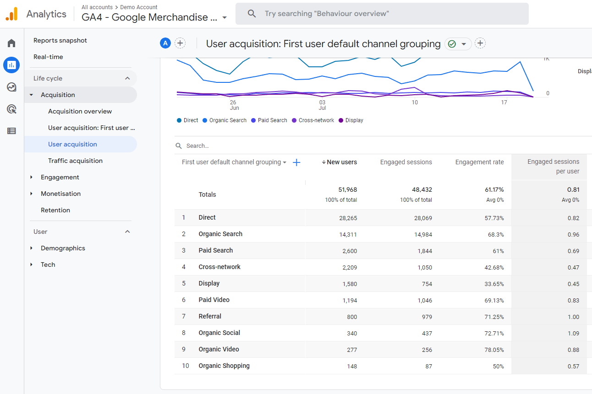Select the Reports bar chart icon
The height and width of the screenshot is (394, 592).
pos(11,65)
